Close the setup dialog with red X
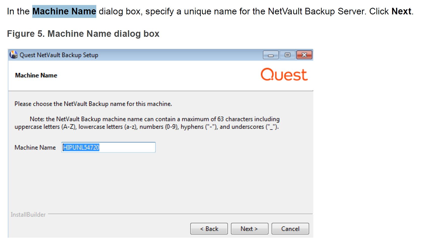Screen dimensions: 436x248 (304, 55)
